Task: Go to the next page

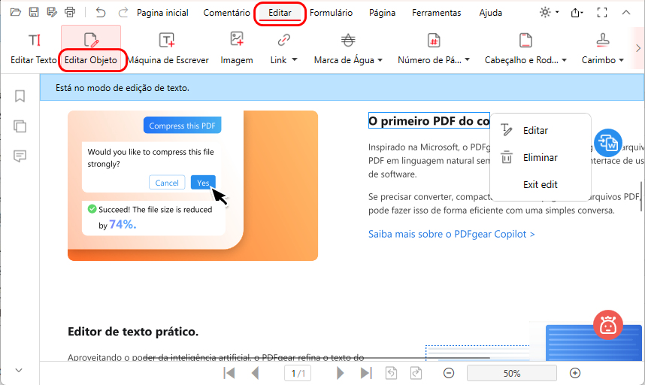Action: 340,373
